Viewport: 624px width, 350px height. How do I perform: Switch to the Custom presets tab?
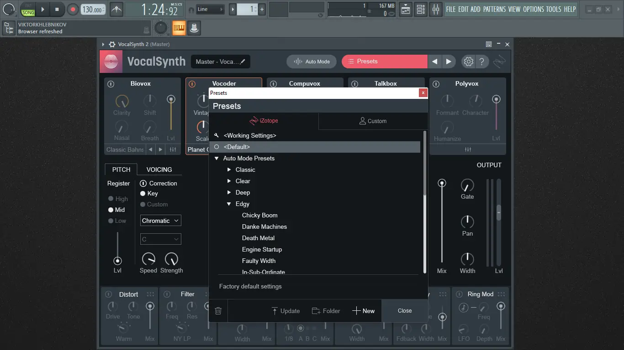click(373, 121)
